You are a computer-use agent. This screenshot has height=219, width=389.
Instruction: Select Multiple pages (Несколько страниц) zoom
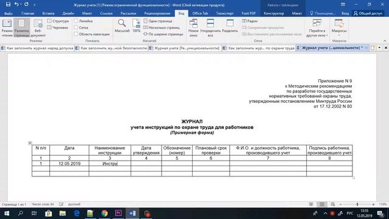[x=162, y=27]
